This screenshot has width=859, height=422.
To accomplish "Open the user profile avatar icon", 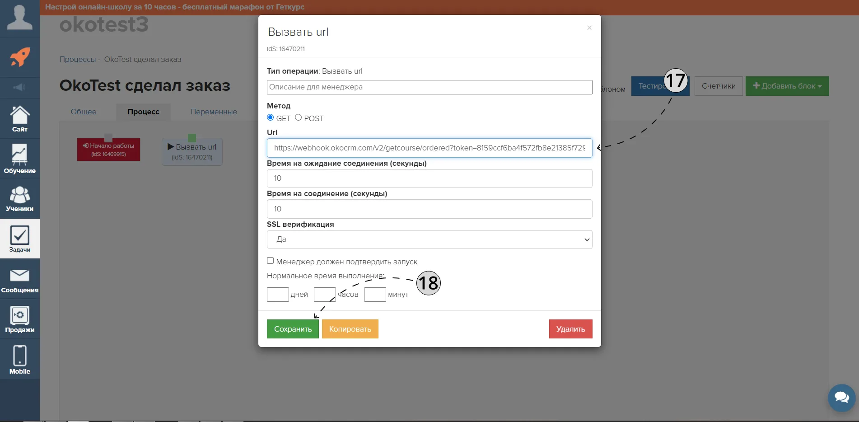I will click(x=20, y=18).
